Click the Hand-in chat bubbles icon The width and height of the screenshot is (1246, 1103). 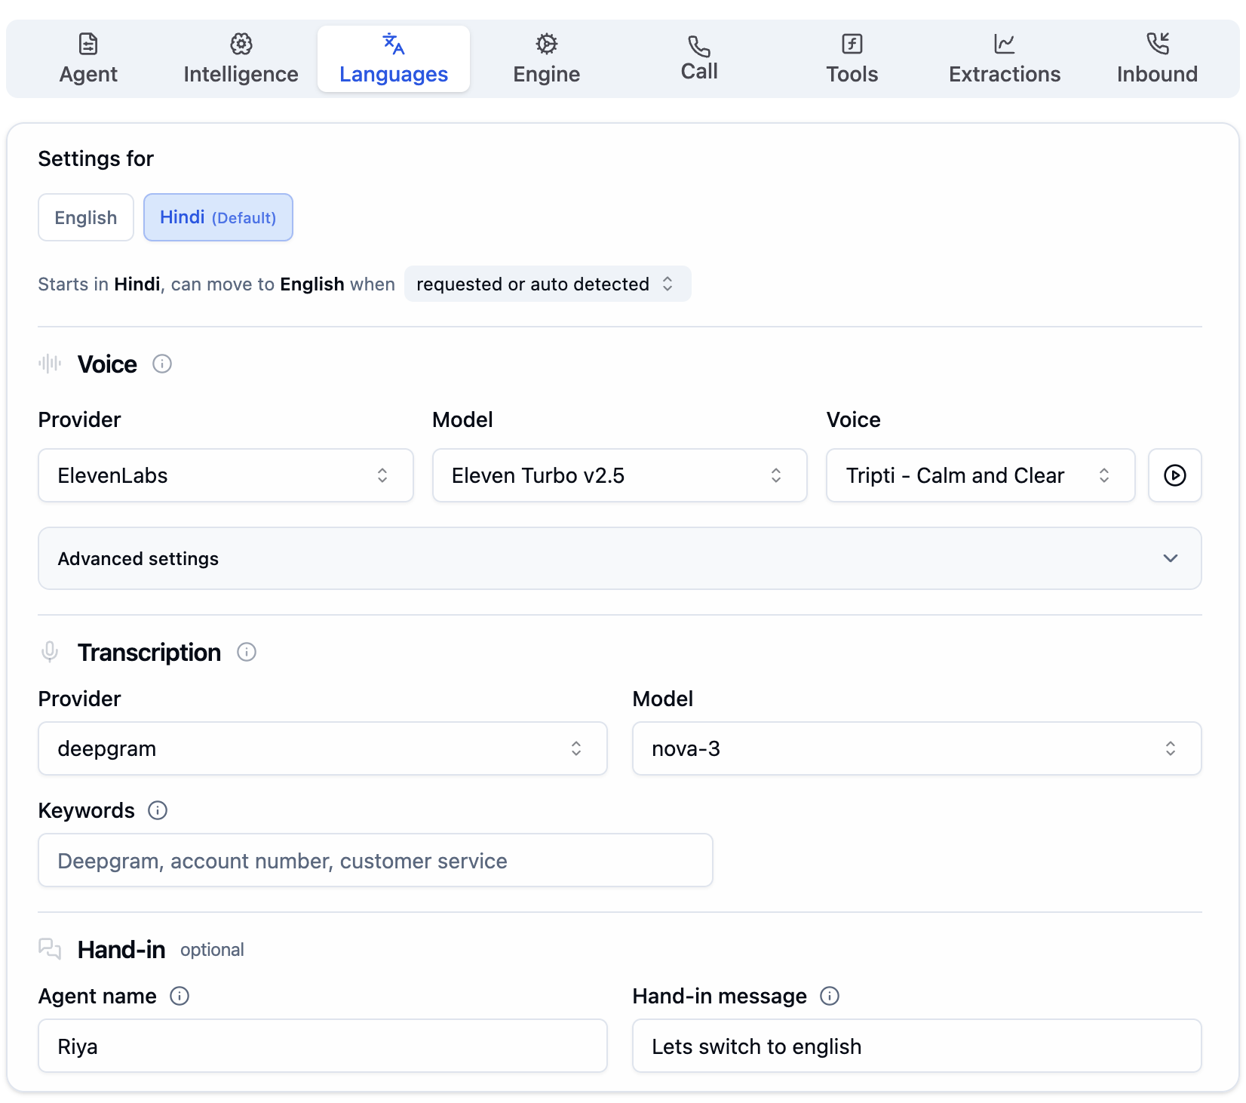(50, 949)
